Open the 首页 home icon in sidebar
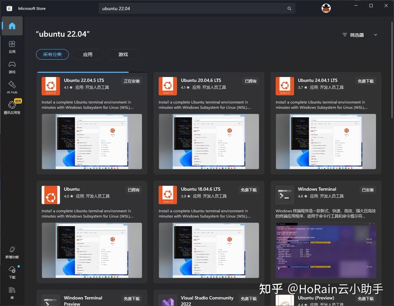Image resolution: width=394 pixels, height=306 pixels. [12, 26]
